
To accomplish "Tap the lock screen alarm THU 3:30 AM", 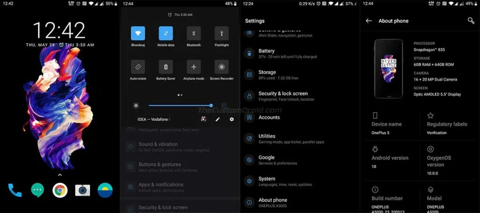I will pyautogui.click(x=76, y=45).
